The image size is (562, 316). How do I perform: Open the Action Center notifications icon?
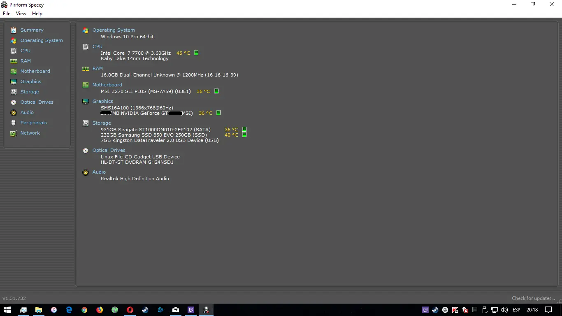(x=548, y=310)
